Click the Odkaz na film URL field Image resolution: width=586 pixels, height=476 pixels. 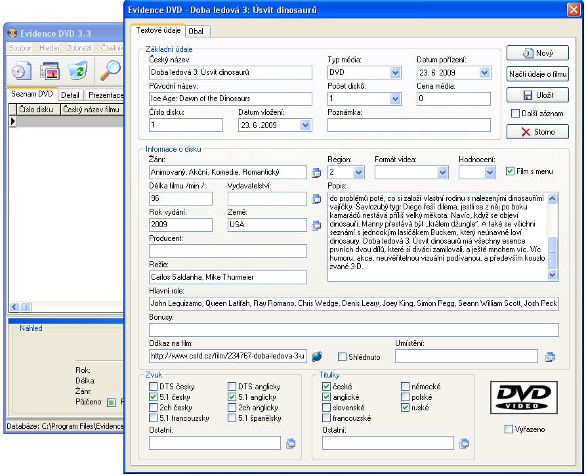coord(228,356)
